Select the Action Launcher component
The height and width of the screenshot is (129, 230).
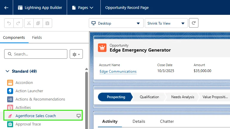click(29, 91)
